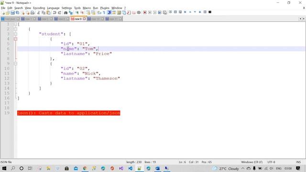Toggle the Indent guide toolbar icon

click(109, 13)
